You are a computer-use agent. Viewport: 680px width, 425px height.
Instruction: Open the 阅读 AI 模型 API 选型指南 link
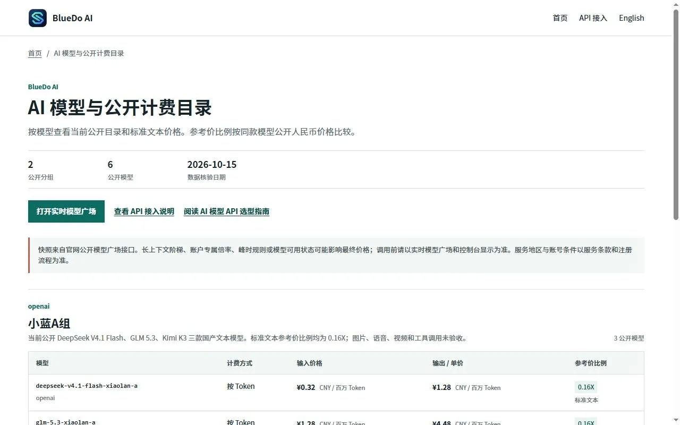[x=226, y=211]
